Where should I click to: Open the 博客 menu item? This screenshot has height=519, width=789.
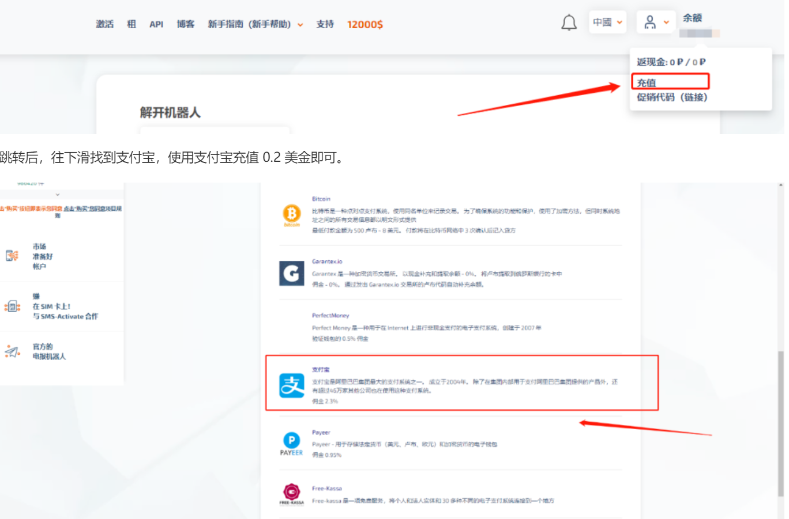pos(186,24)
